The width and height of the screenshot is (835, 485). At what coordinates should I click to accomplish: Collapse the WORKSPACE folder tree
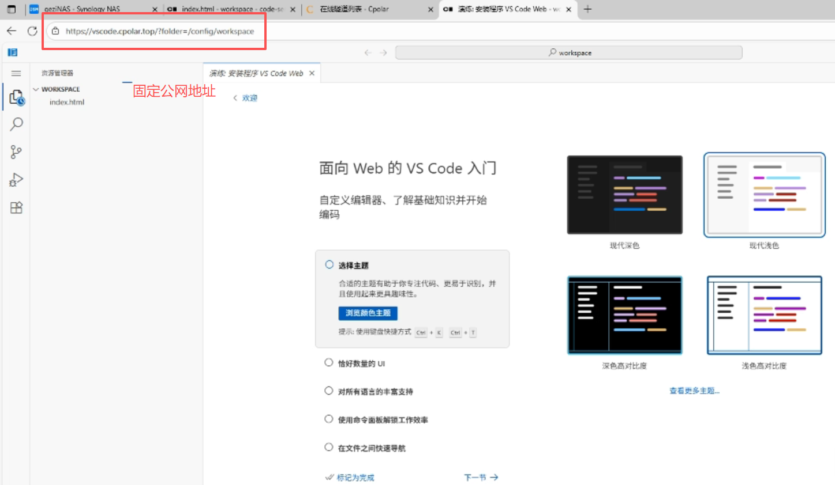36,89
